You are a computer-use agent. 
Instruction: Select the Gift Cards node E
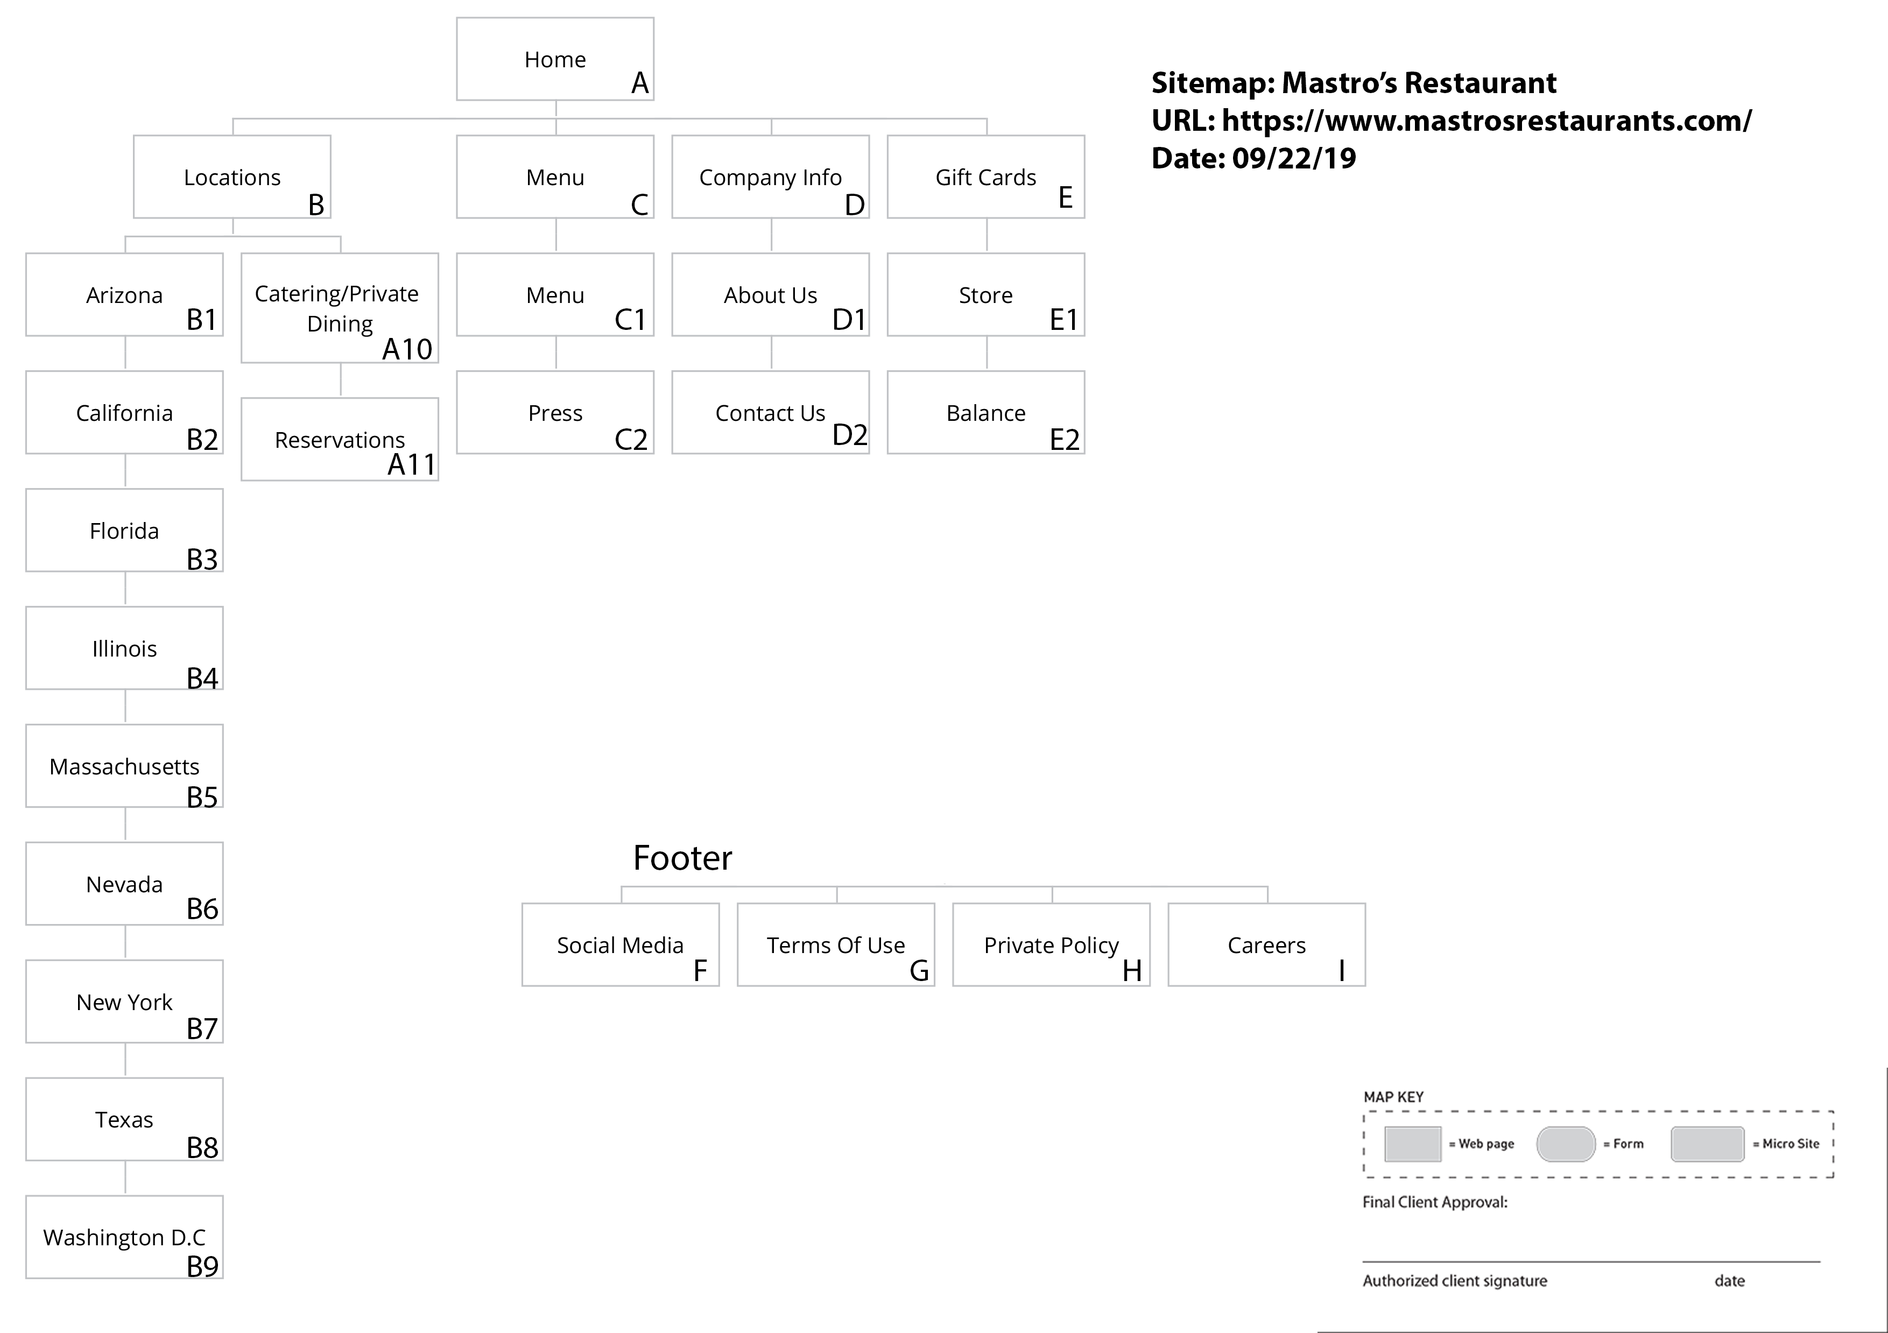(986, 177)
